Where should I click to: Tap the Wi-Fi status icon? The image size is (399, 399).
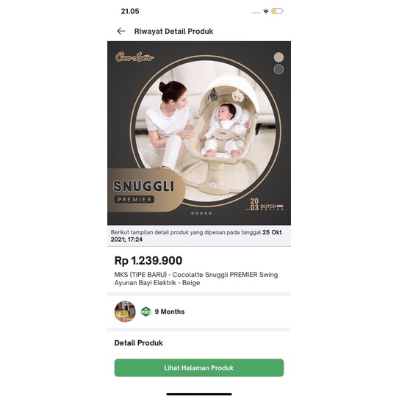(266, 11)
